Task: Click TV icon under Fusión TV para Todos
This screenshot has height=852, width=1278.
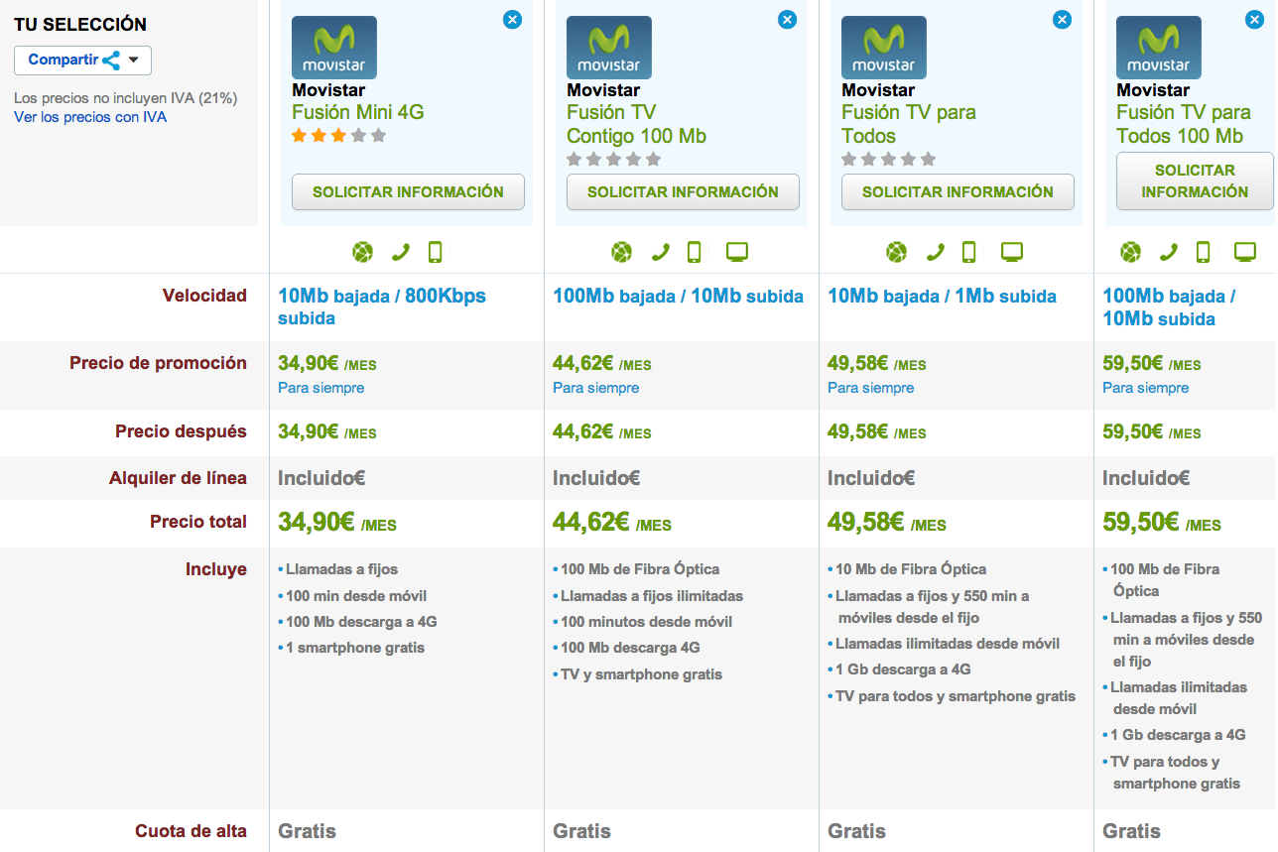Action: point(1011,253)
